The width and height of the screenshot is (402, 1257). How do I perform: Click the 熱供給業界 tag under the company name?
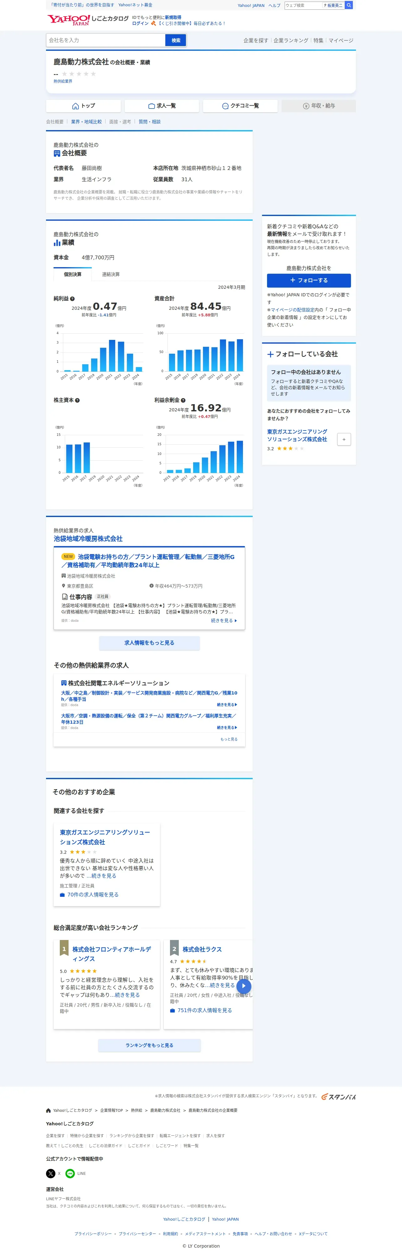pyautogui.click(x=63, y=82)
